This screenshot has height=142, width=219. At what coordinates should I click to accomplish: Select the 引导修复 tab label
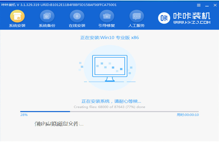(107, 26)
